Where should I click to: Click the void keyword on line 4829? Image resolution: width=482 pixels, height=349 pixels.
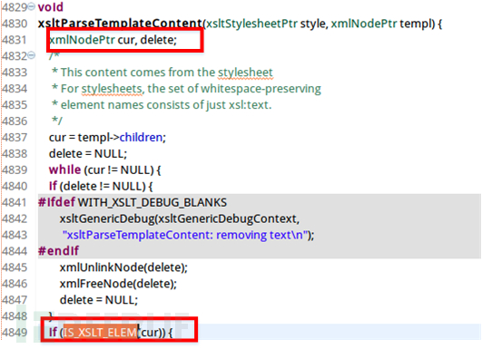coord(51,7)
